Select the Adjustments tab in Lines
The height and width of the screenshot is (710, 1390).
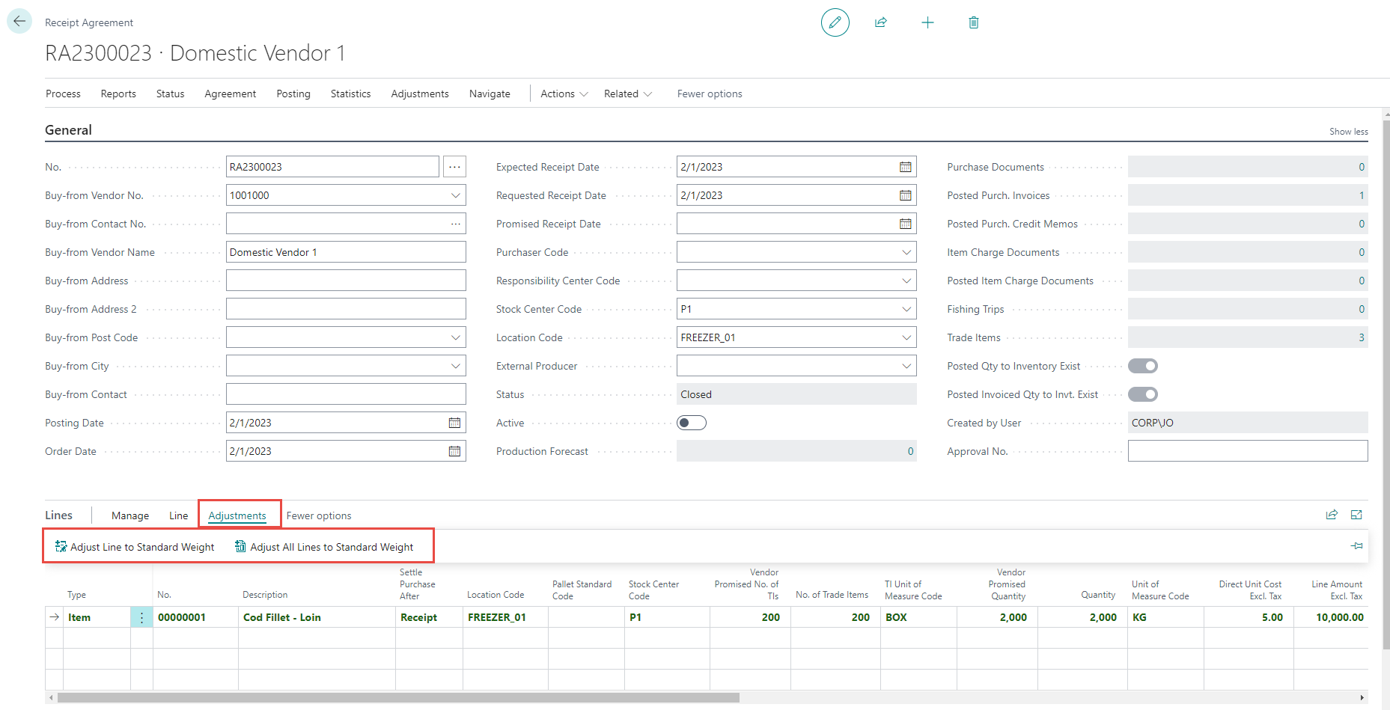coord(237,515)
